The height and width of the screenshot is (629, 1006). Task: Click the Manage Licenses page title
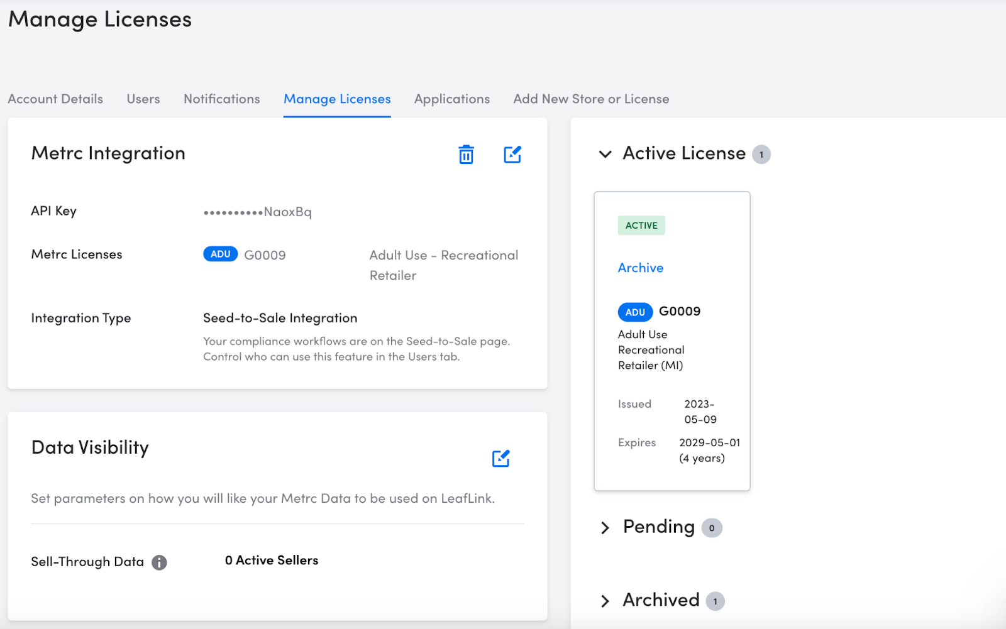(100, 19)
